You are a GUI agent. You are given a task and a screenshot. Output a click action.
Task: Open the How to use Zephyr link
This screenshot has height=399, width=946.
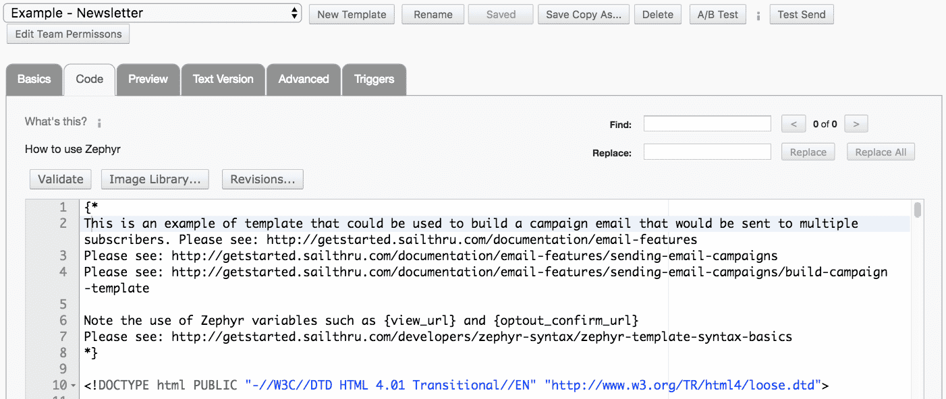point(73,149)
